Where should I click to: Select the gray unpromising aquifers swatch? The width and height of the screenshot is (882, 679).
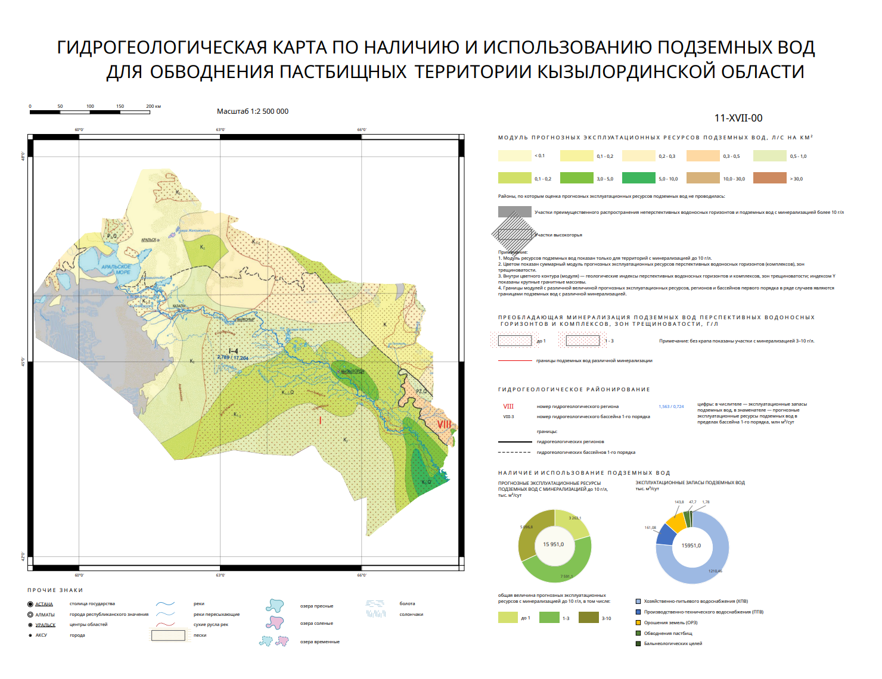[515, 212]
